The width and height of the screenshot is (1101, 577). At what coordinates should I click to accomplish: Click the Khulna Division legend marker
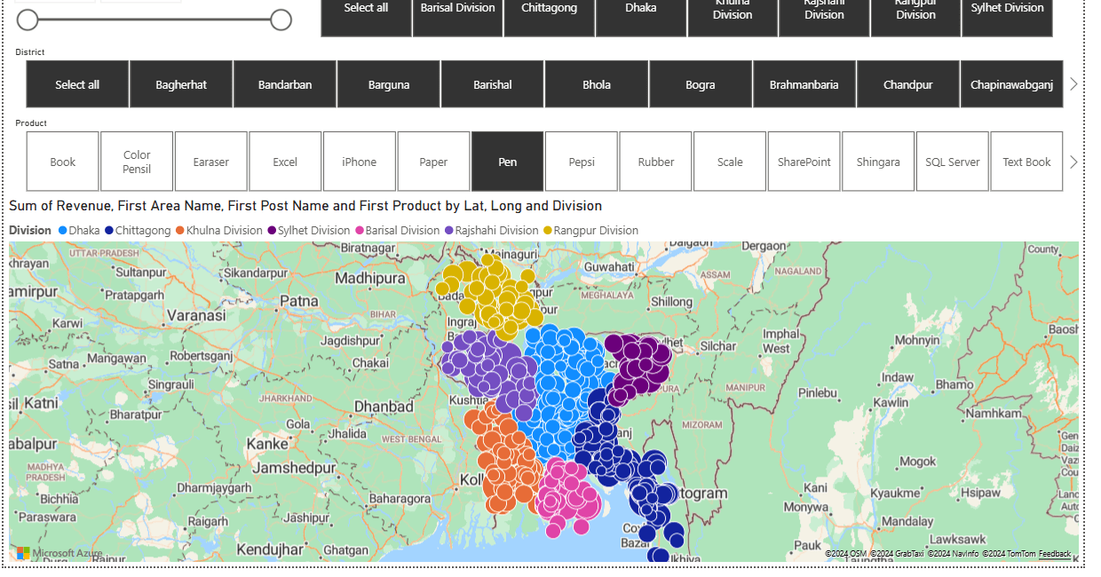coord(179,231)
